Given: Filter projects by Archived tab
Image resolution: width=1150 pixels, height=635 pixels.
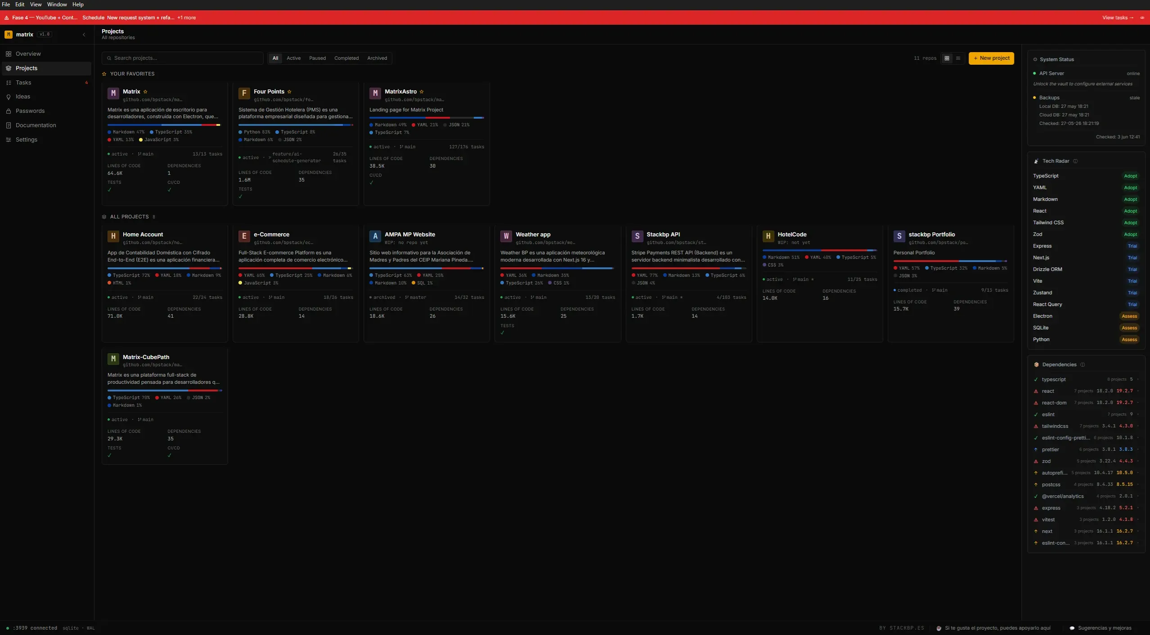Looking at the screenshot, I should (x=377, y=58).
